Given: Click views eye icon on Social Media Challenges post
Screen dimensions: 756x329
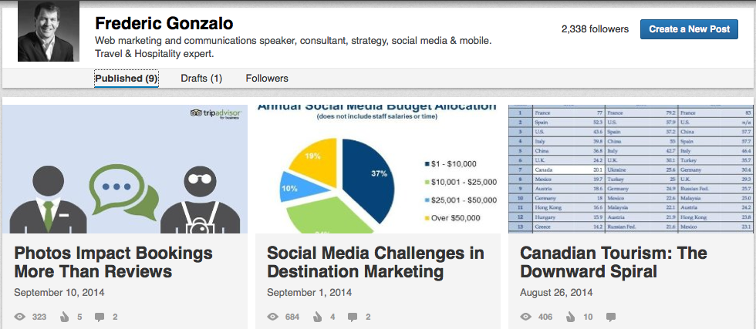Looking at the screenshot, I should point(273,317).
